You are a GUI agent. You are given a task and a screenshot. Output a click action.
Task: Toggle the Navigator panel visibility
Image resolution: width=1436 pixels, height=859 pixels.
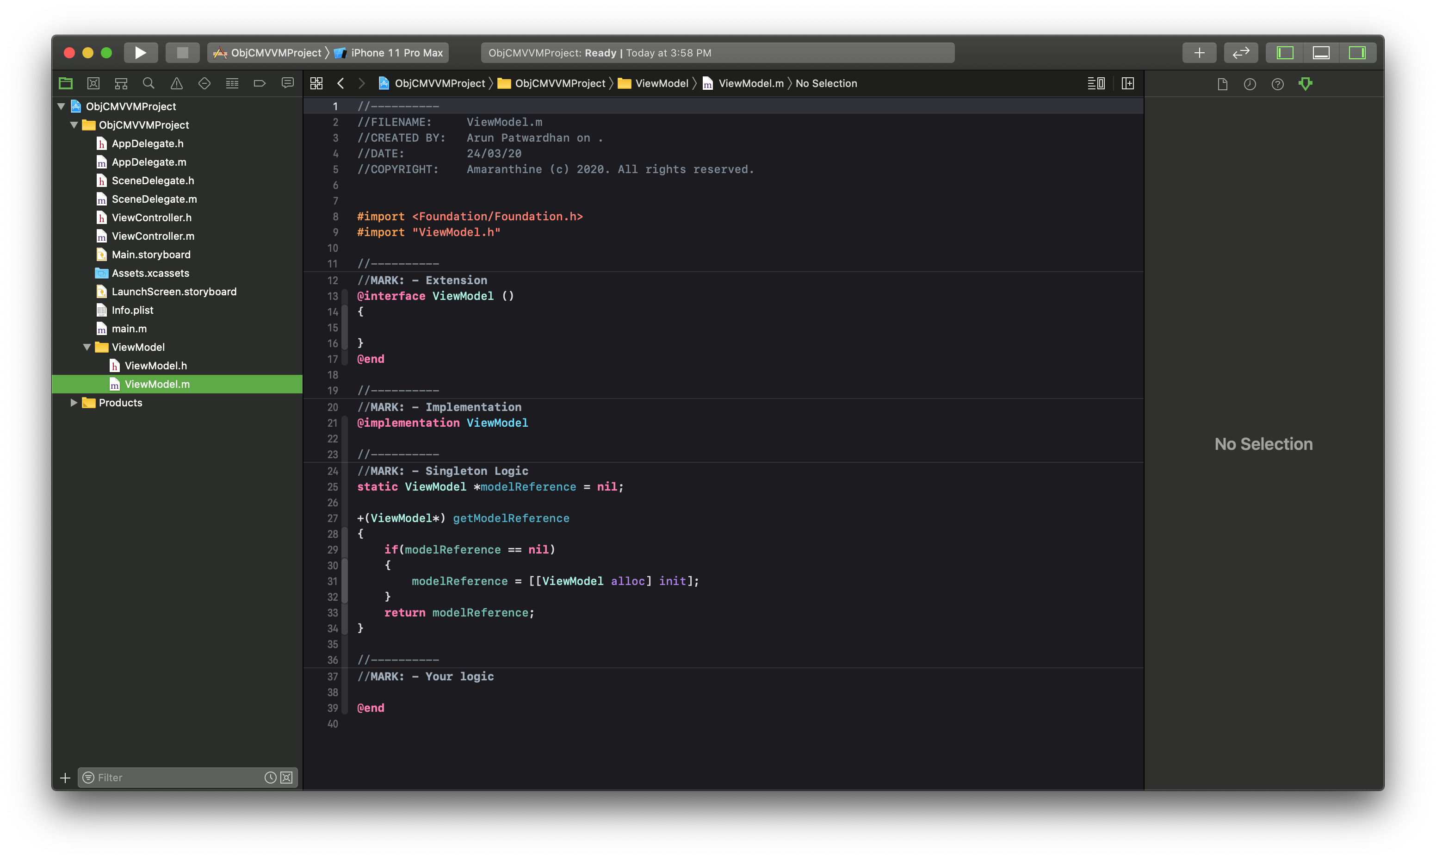tap(1285, 53)
